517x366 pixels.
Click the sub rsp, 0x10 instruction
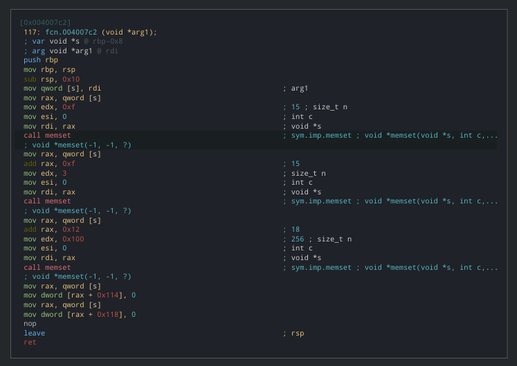(x=51, y=80)
